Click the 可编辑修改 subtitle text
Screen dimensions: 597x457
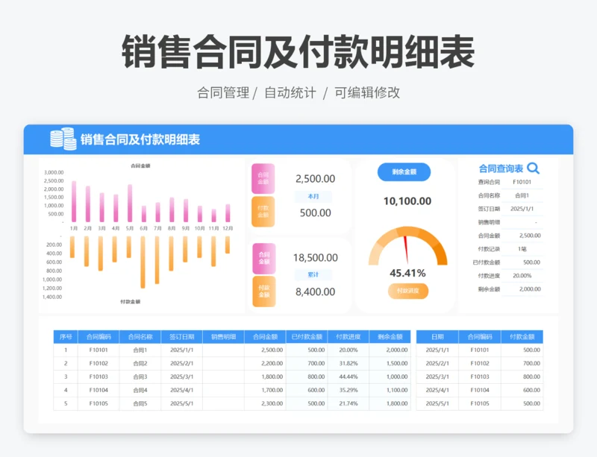367,92
